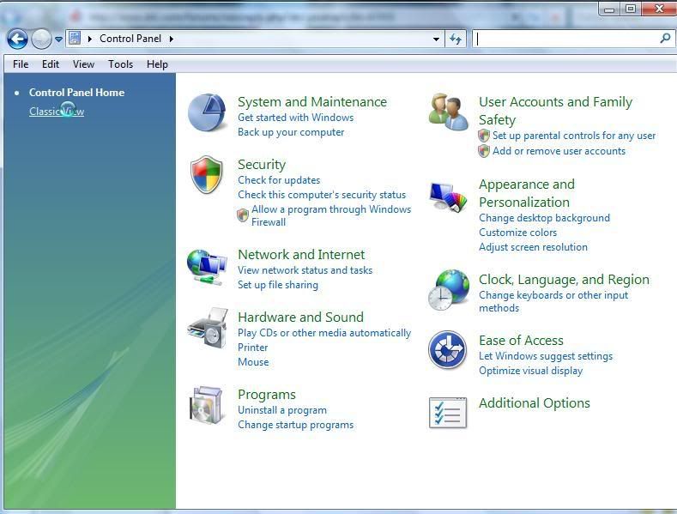Expand the address bar history dropdown
The height and width of the screenshot is (514, 677).
[x=436, y=39]
